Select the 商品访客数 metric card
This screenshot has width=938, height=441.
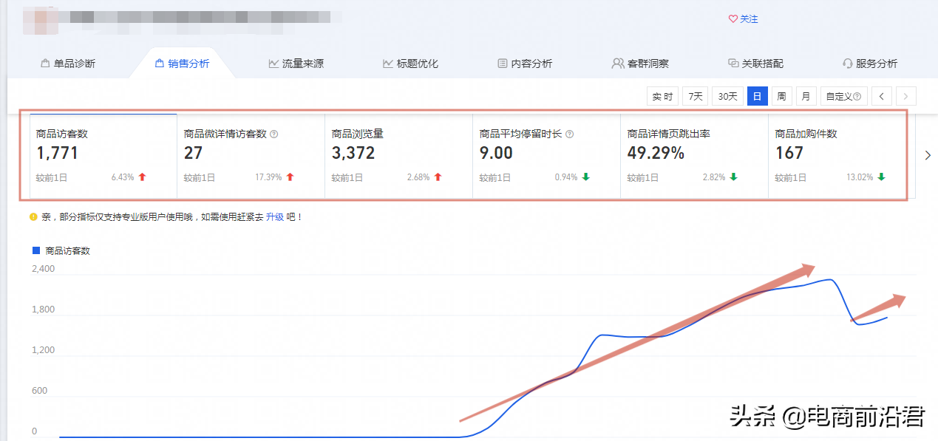coord(103,155)
